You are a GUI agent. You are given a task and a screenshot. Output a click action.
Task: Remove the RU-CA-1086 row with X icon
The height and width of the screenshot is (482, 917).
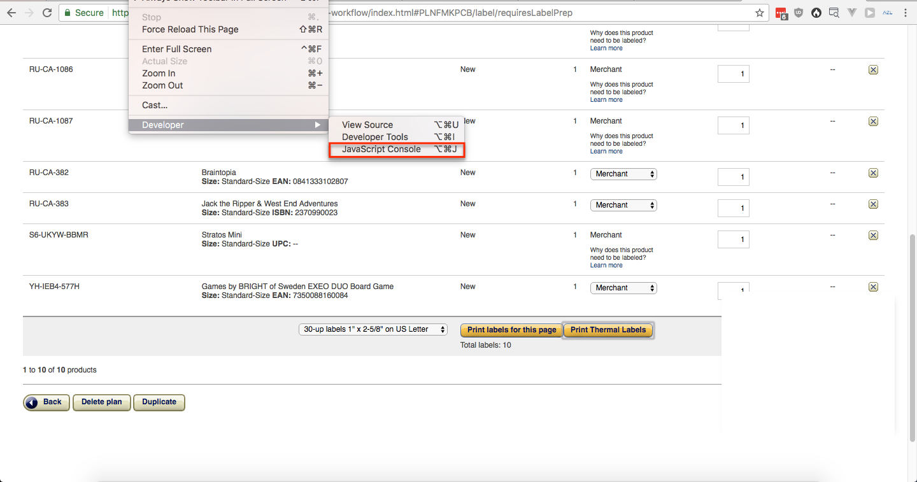[x=873, y=70]
